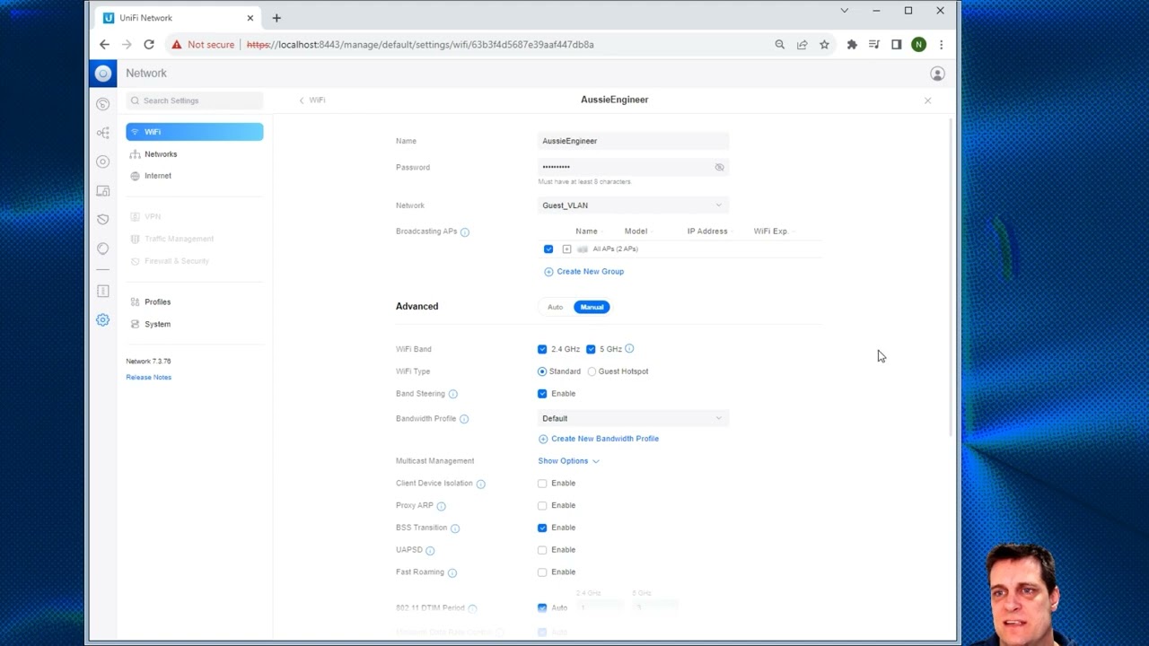Viewport: 1149px width, 646px height.
Task: Close the UniFi Network tab
Action: [x=250, y=18]
